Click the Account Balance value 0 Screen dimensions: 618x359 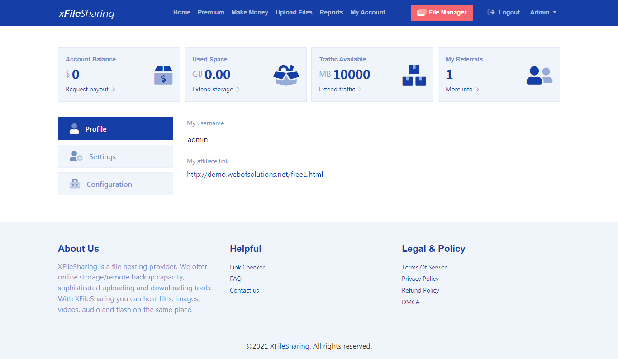tap(76, 75)
